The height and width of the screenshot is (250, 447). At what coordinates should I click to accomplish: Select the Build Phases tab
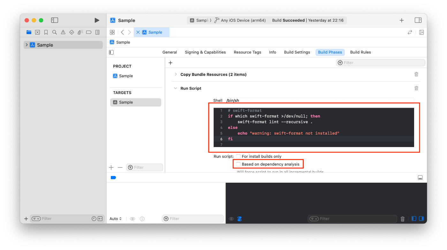click(330, 52)
